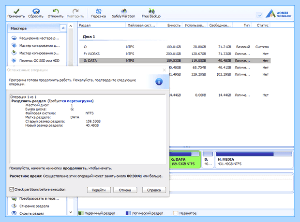300x222 pixels.
Task: Sort by Раздел column header
Action: click(102, 25)
